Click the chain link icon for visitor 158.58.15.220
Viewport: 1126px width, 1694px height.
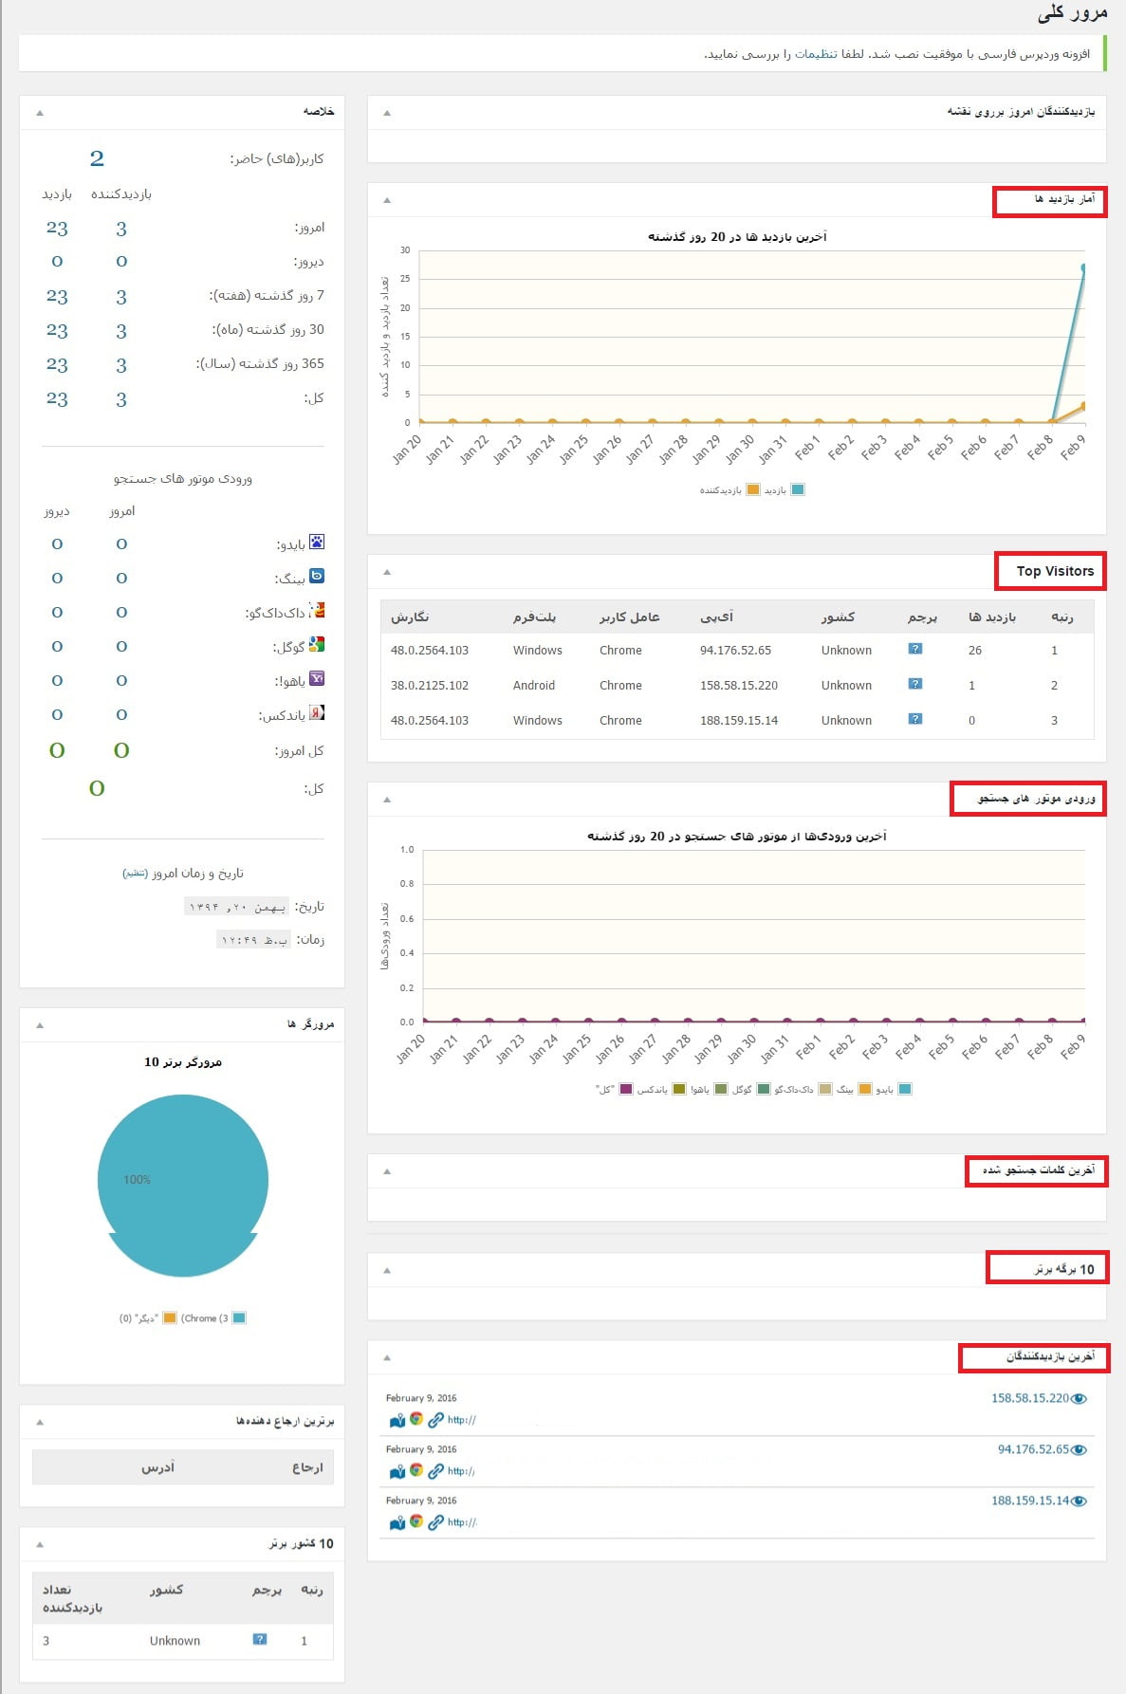tap(435, 1420)
